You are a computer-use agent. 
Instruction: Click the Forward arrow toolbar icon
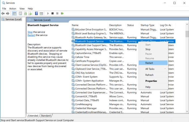(x=8, y=13)
